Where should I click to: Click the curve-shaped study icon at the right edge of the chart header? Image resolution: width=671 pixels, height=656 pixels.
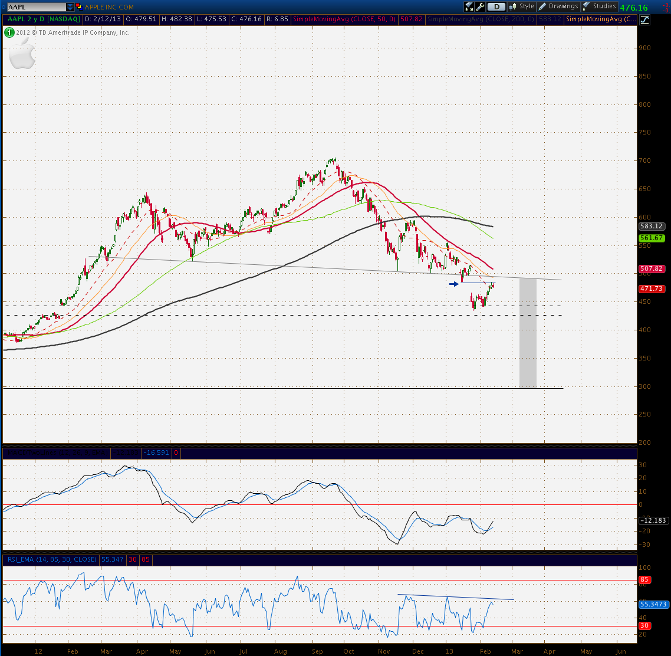pyautogui.click(x=644, y=19)
